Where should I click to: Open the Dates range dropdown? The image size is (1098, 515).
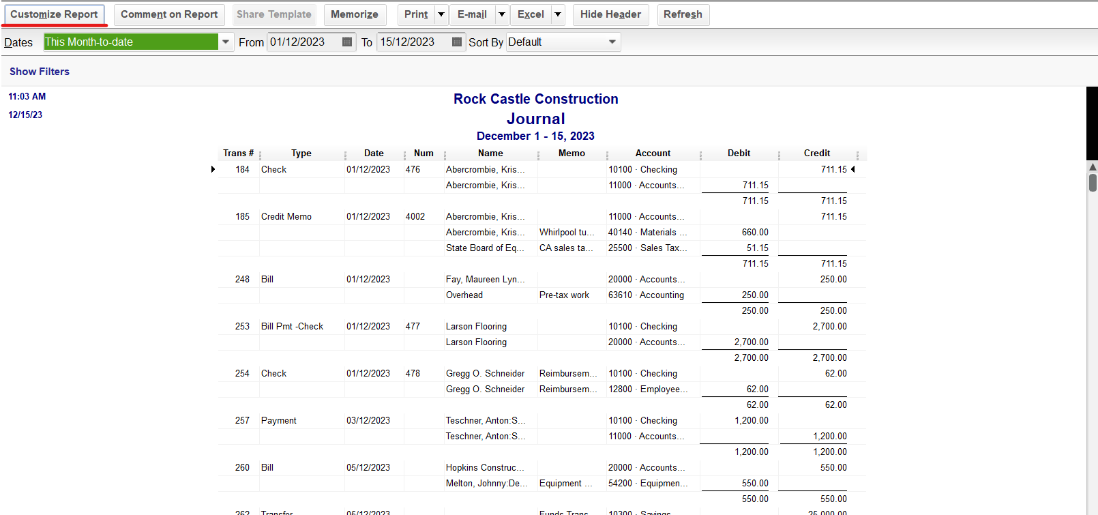(x=226, y=42)
